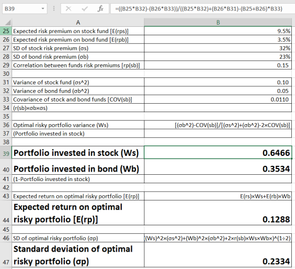Screen dimensions: 295x269
Task: Select row 25 header
Action: [x=6, y=31]
